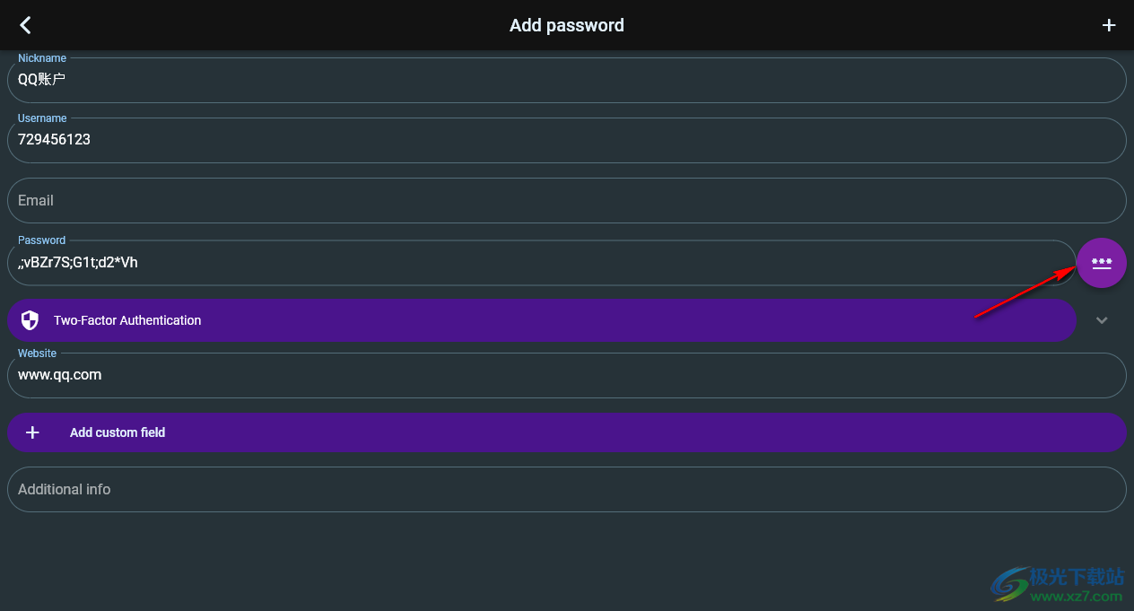Click the Add custom field button
This screenshot has width=1134, height=611.
567,432
